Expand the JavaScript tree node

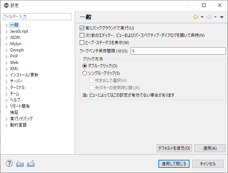(6, 32)
